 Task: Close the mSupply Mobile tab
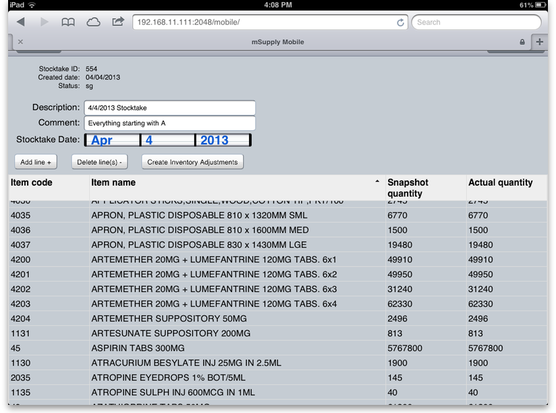[x=20, y=42]
